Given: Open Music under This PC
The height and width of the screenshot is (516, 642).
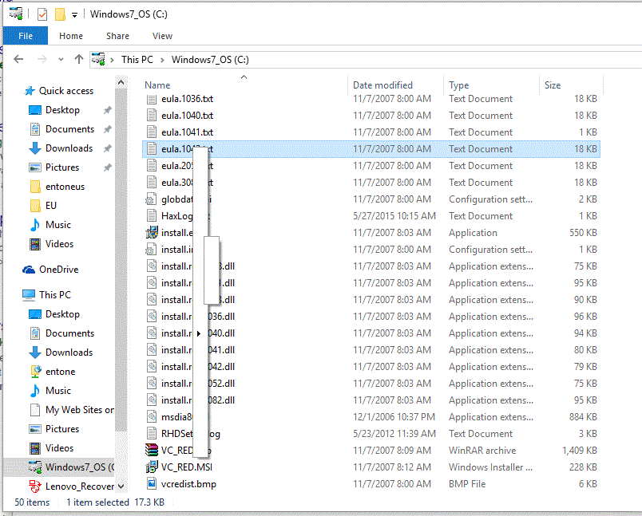Looking at the screenshot, I should coord(58,391).
